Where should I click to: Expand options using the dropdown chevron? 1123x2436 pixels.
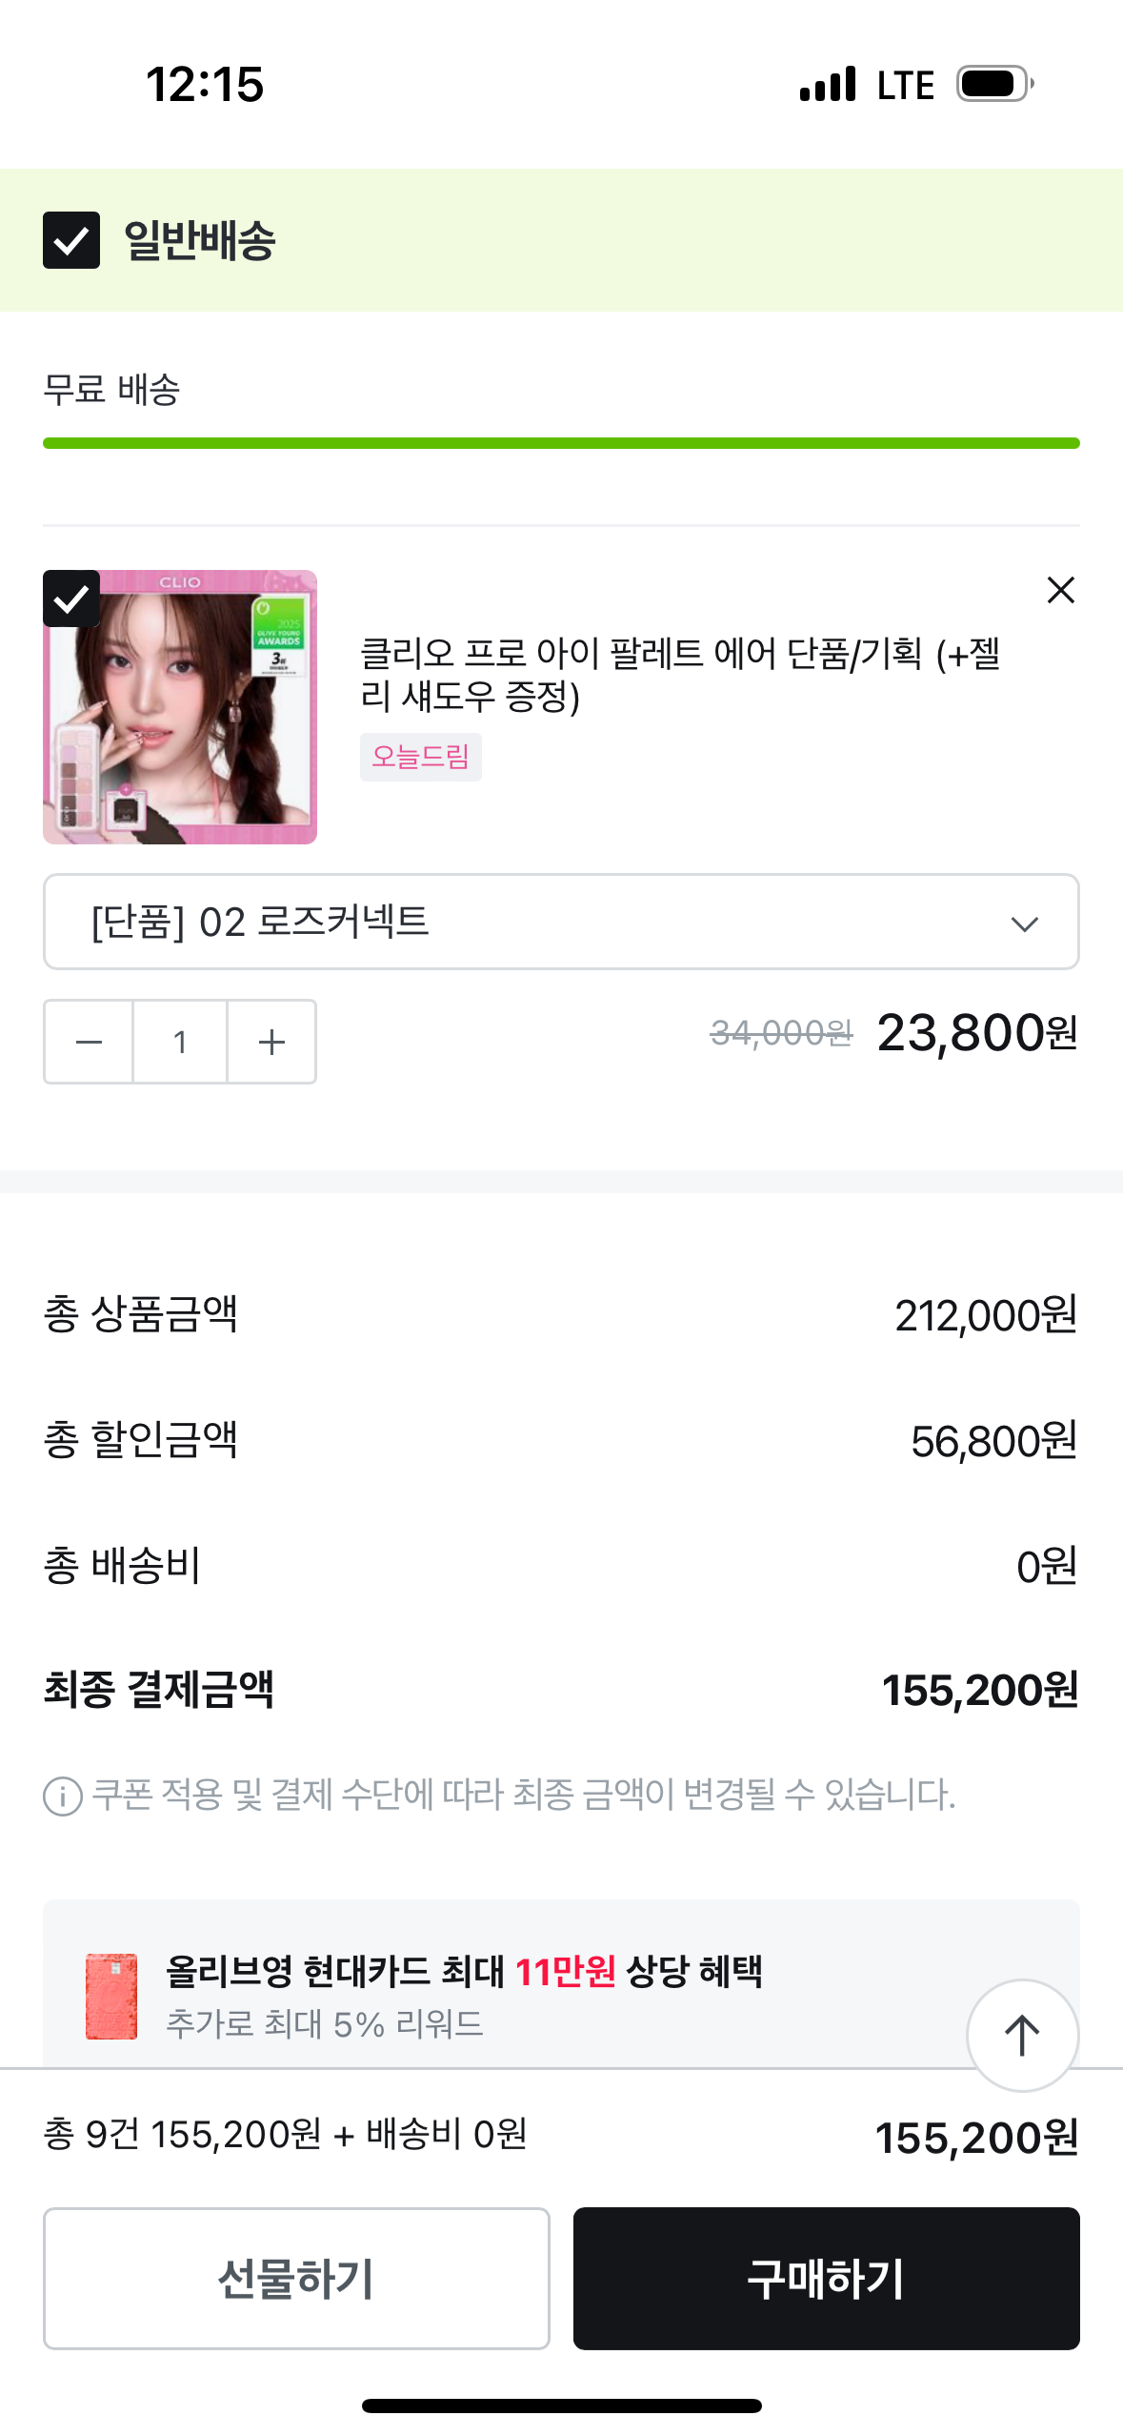[x=1024, y=924]
